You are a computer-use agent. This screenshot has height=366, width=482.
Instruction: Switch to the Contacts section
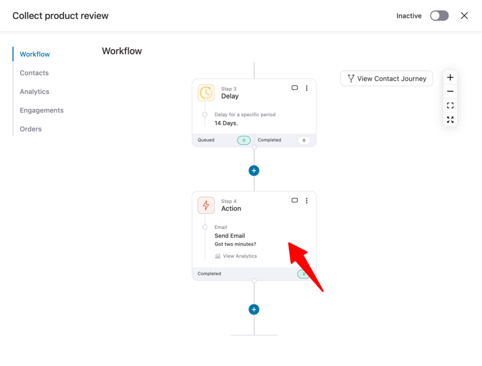click(34, 73)
